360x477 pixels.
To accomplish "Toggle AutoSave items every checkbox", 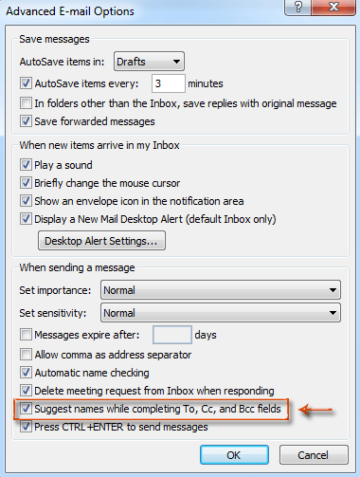I will [x=26, y=83].
